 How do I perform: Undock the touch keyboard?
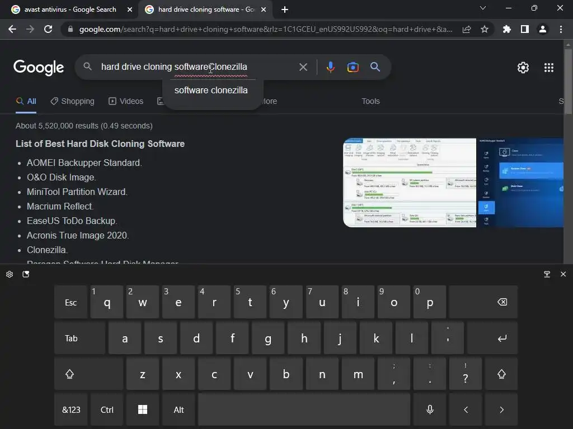point(547,274)
